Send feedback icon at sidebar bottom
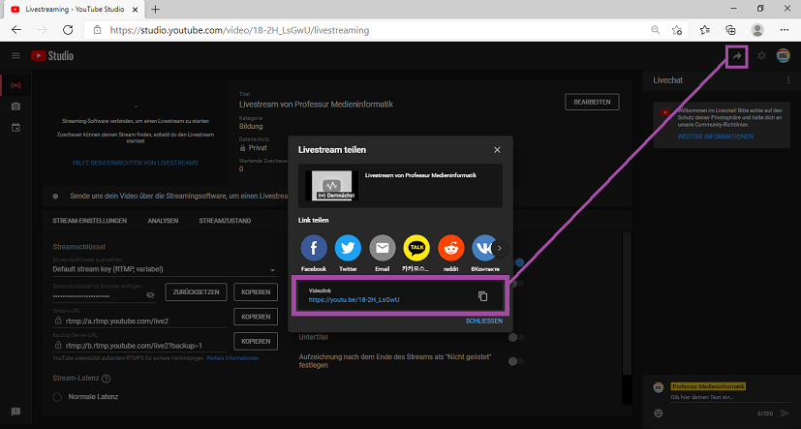The width and height of the screenshot is (801, 429). [15, 412]
